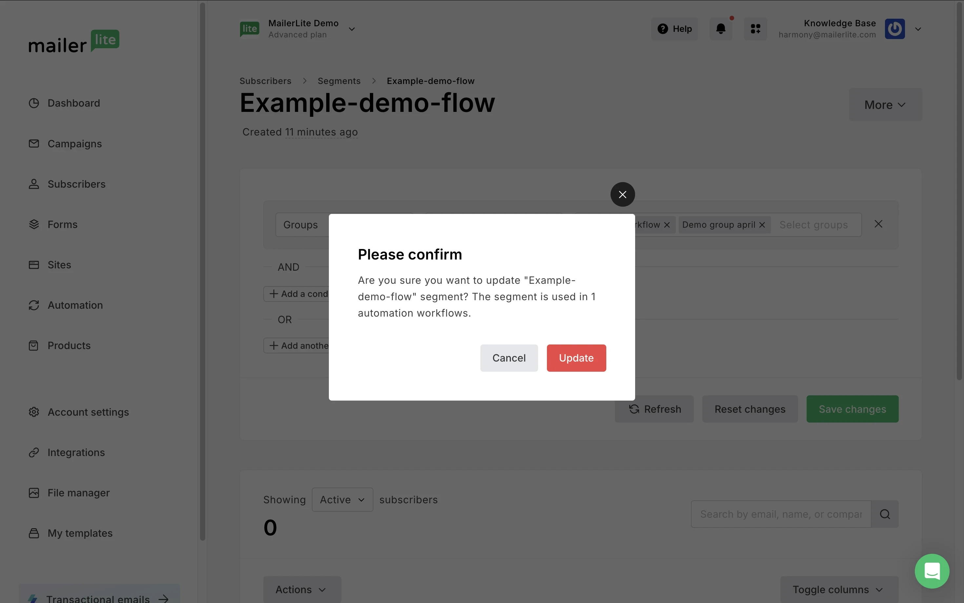964x603 pixels.
Task: Open the More dropdown menu
Action: [x=885, y=105]
